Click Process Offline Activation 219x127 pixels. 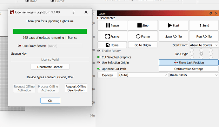[x=48, y=88]
